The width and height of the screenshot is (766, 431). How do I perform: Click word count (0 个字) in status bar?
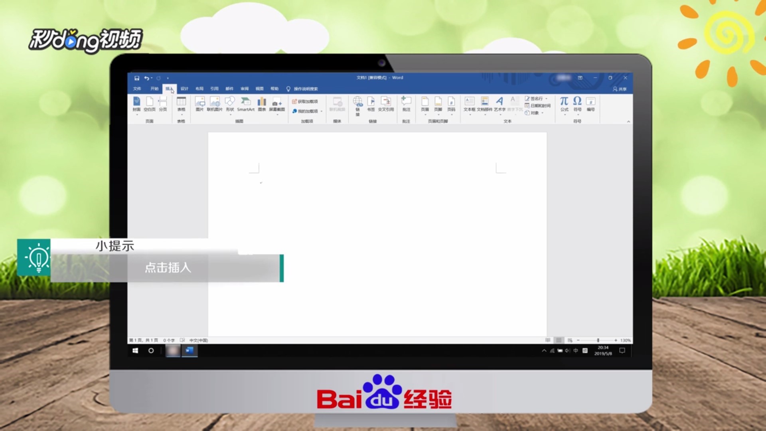click(x=169, y=340)
